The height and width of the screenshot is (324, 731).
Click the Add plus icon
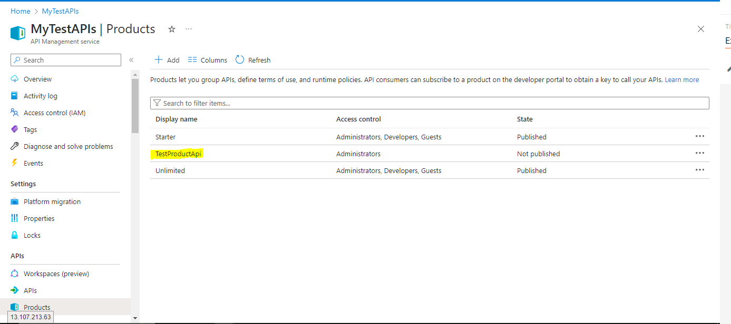tap(158, 60)
